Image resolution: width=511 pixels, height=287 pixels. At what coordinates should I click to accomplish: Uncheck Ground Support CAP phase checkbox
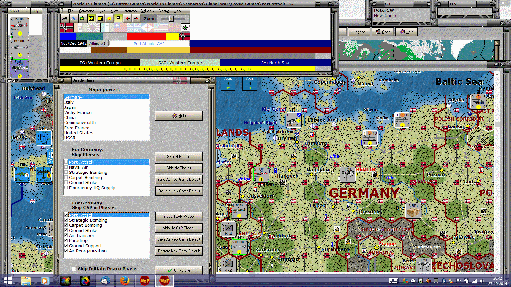pos(66,246)
